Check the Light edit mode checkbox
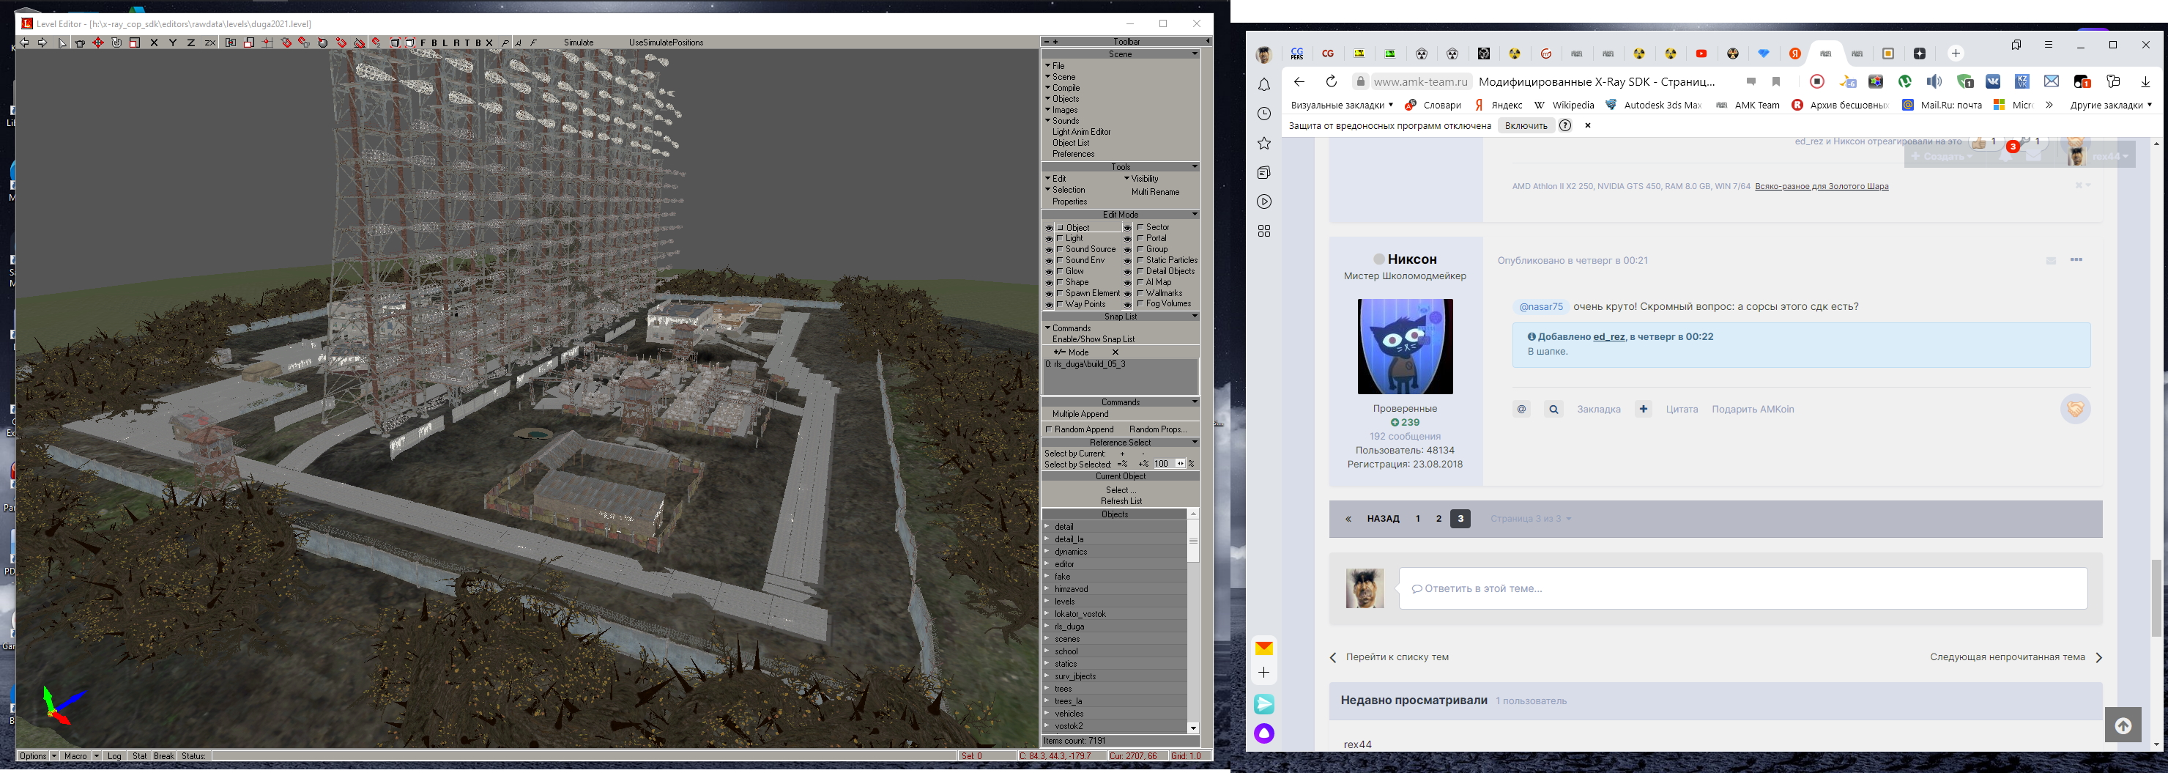This screenshot has width=2168, height=773. pyautogui.click(x=1061, y=238)
